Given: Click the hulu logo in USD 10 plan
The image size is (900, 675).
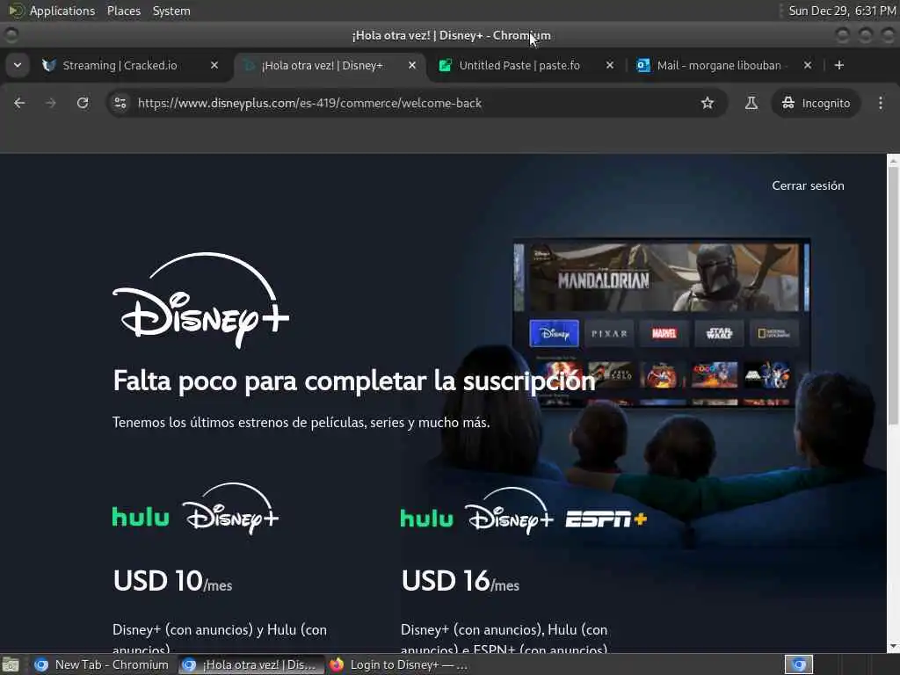Looking at the screenshot, I should [141, 517].
